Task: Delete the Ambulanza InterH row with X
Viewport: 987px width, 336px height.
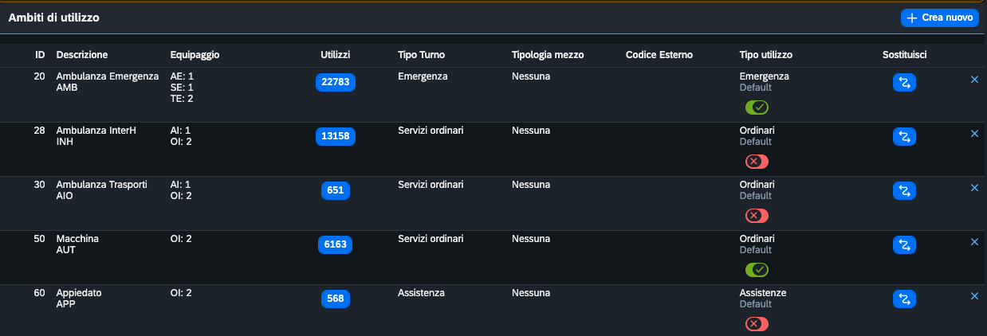Action: click(x=974, y=134)
